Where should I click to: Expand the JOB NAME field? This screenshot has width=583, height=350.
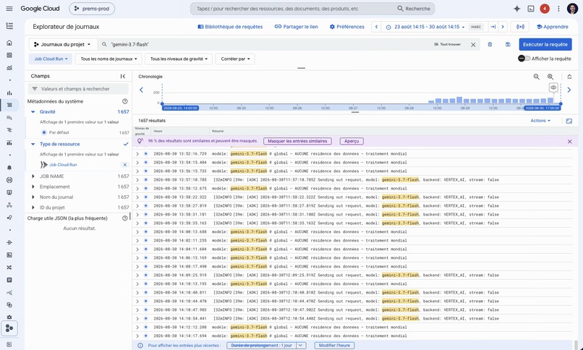[x=33, y=176]
